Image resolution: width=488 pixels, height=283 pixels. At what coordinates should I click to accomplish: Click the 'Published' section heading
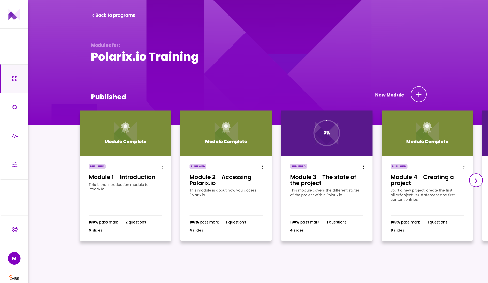tap(109, 97)
